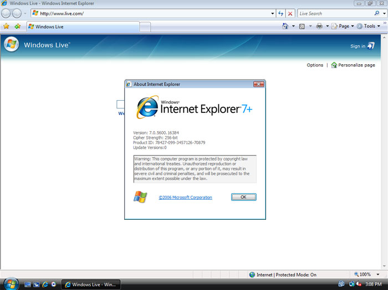The width and height of the screenshot is (388, 290).
Task: Open the ©2006 Microsoft Corporation link
Action: tap(185, 198)
